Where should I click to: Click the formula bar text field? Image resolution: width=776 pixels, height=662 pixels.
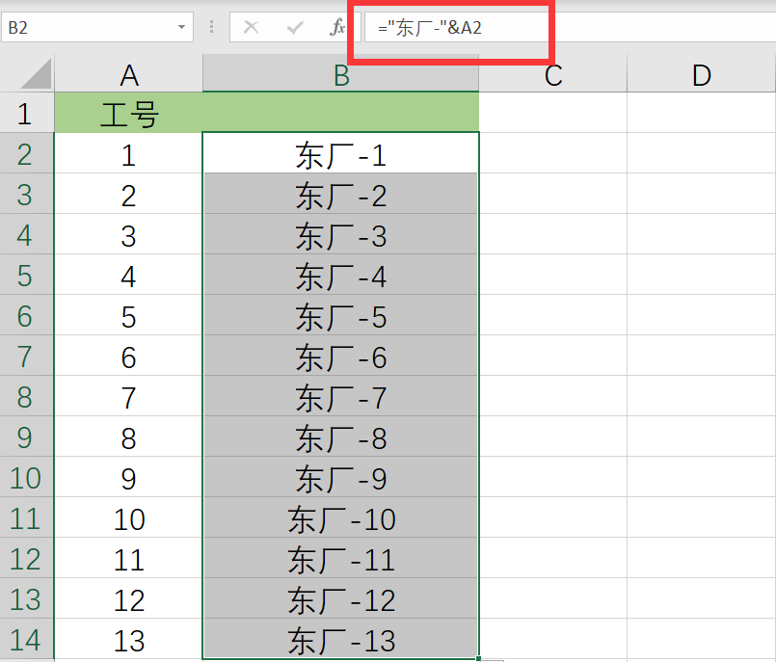point(569,27)
